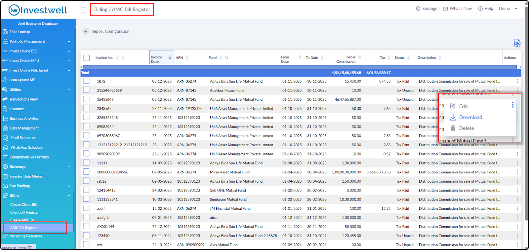Viewport: 529px width, 250px height.
Task: Check the row for invoice 3265327248
Action: tap(86, 117)
